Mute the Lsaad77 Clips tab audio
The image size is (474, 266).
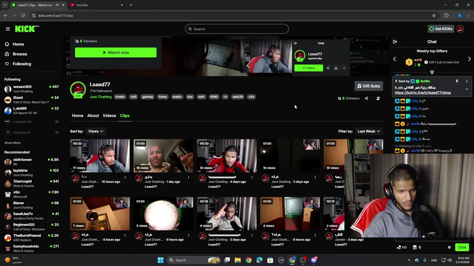(x=57, y=5)
